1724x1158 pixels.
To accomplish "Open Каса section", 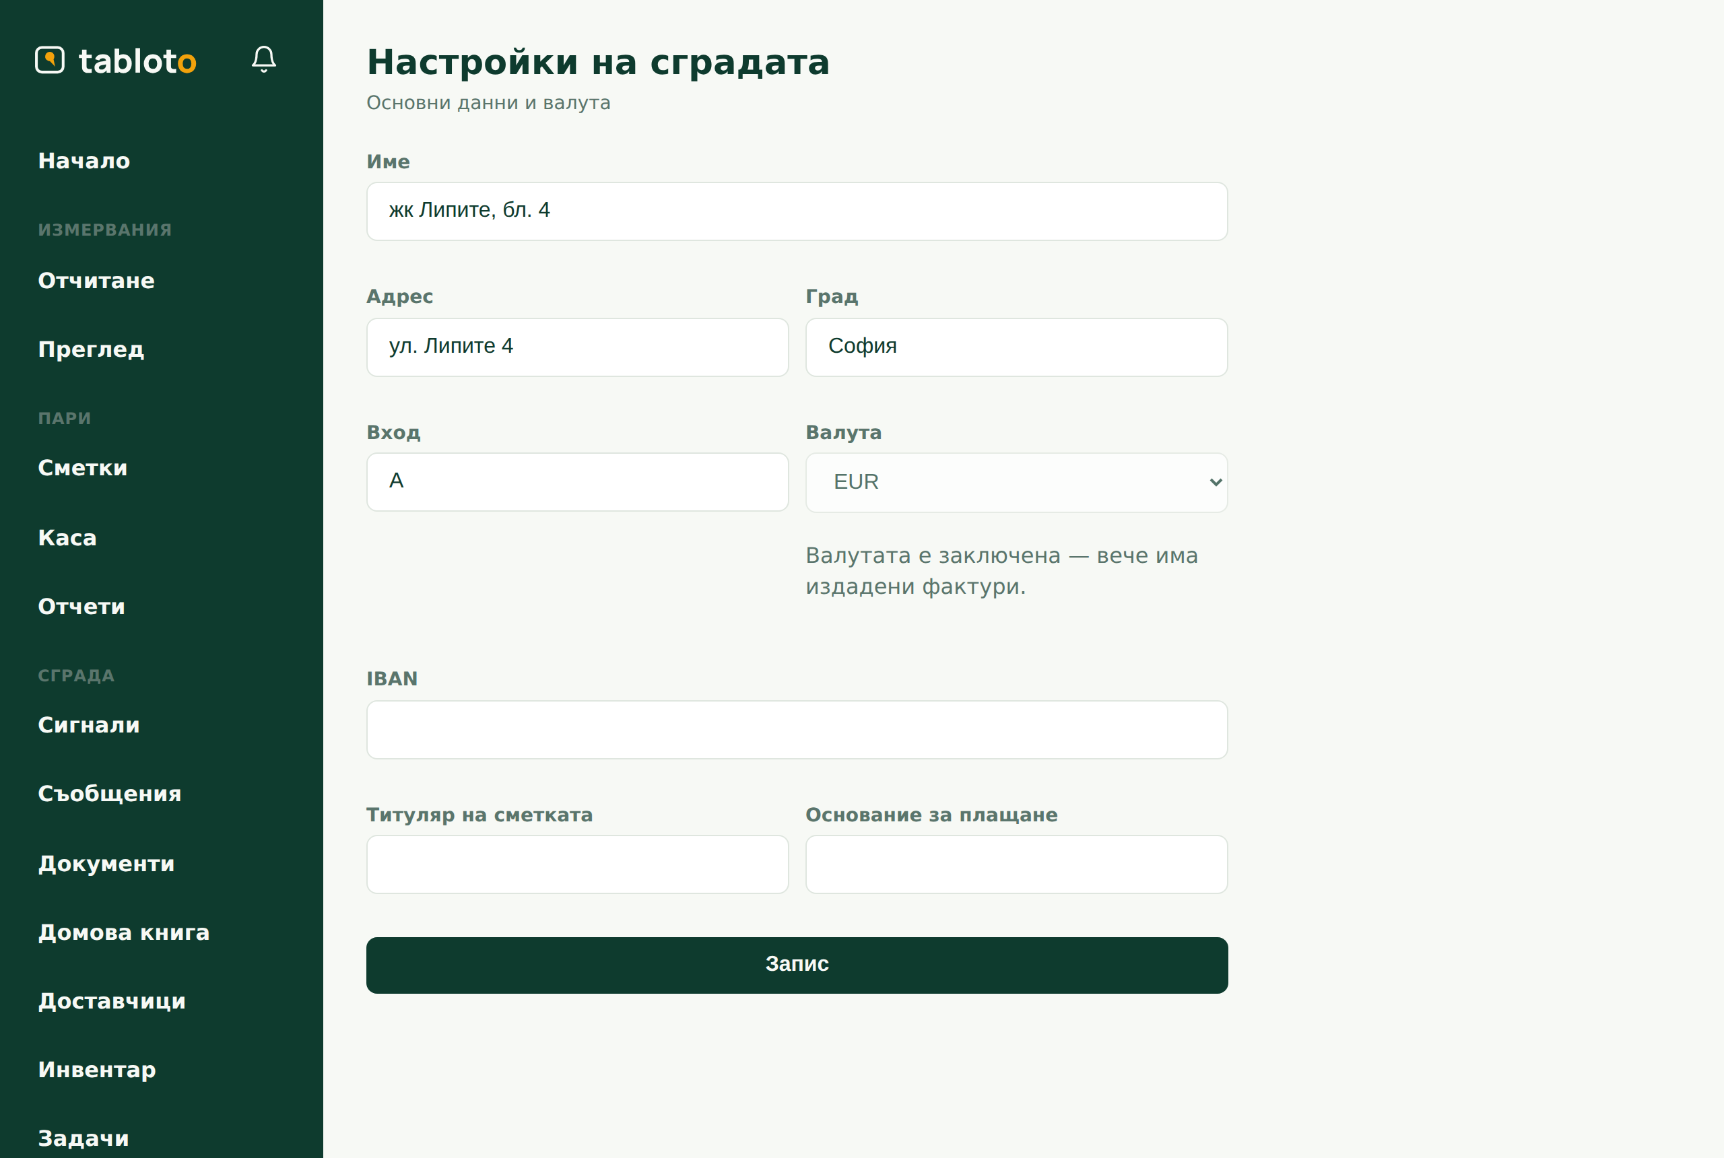I will point(67,538).
